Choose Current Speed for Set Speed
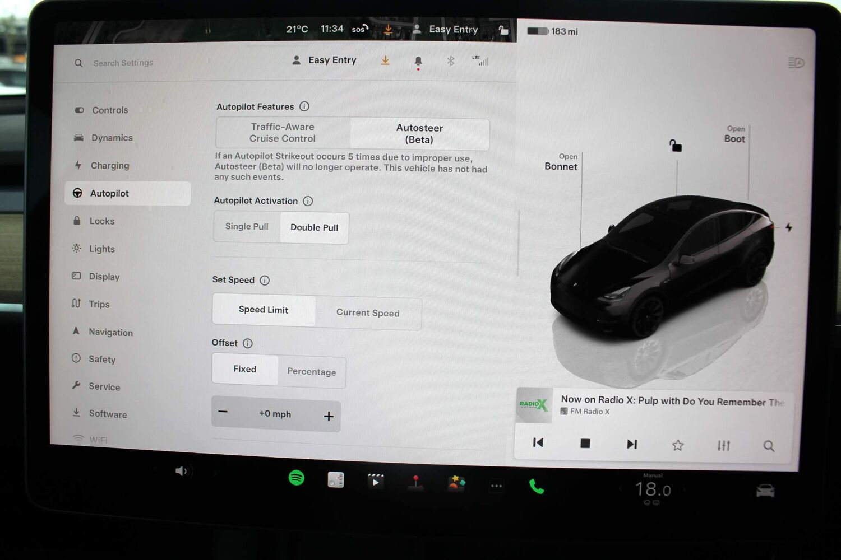Viewport: 841px width, 560px height. click(x=368, y=313)
